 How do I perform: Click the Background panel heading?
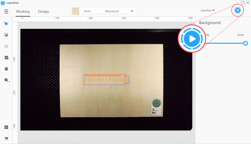coord(210,23)
